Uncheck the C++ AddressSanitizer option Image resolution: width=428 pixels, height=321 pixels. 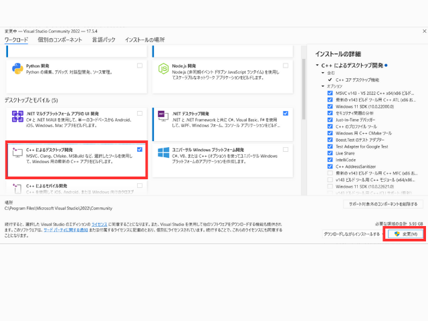[x=330, y=167]
